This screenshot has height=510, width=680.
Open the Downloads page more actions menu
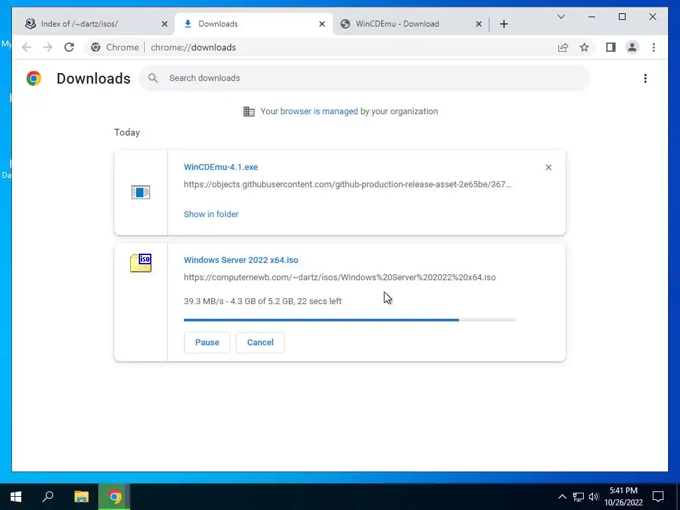645,78
